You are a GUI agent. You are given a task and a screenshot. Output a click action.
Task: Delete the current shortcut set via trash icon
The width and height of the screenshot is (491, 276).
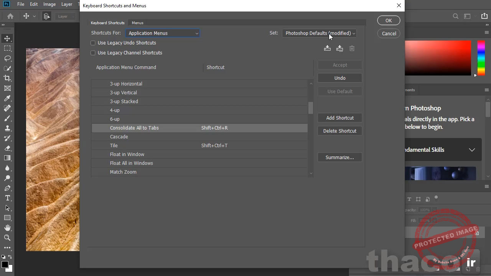(352, 48)
